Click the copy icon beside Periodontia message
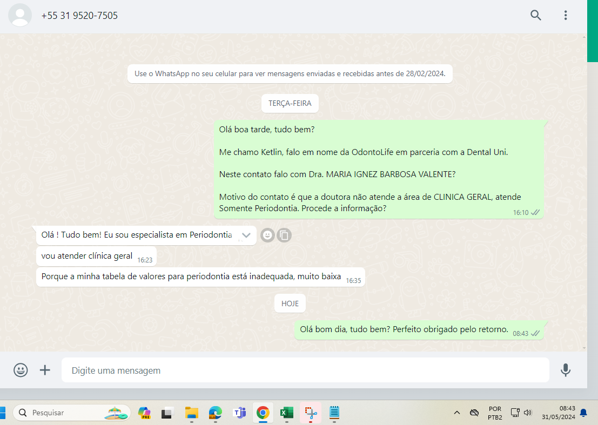Screen dimensions: 598x425 click(284, 235)
